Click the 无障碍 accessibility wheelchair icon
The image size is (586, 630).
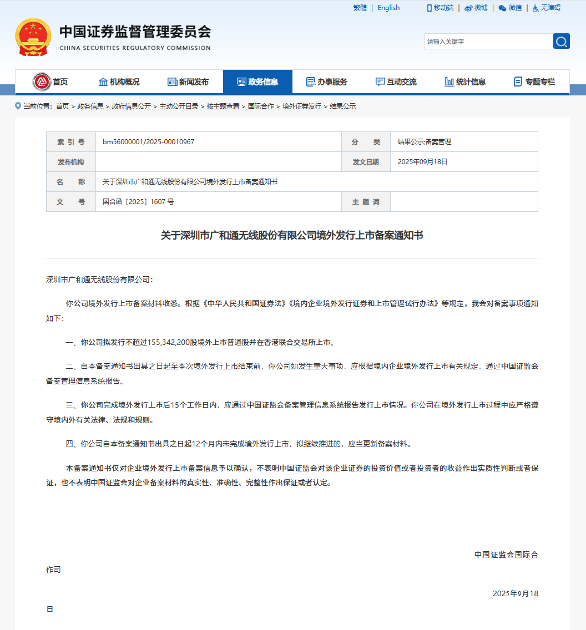pos(536,8)
